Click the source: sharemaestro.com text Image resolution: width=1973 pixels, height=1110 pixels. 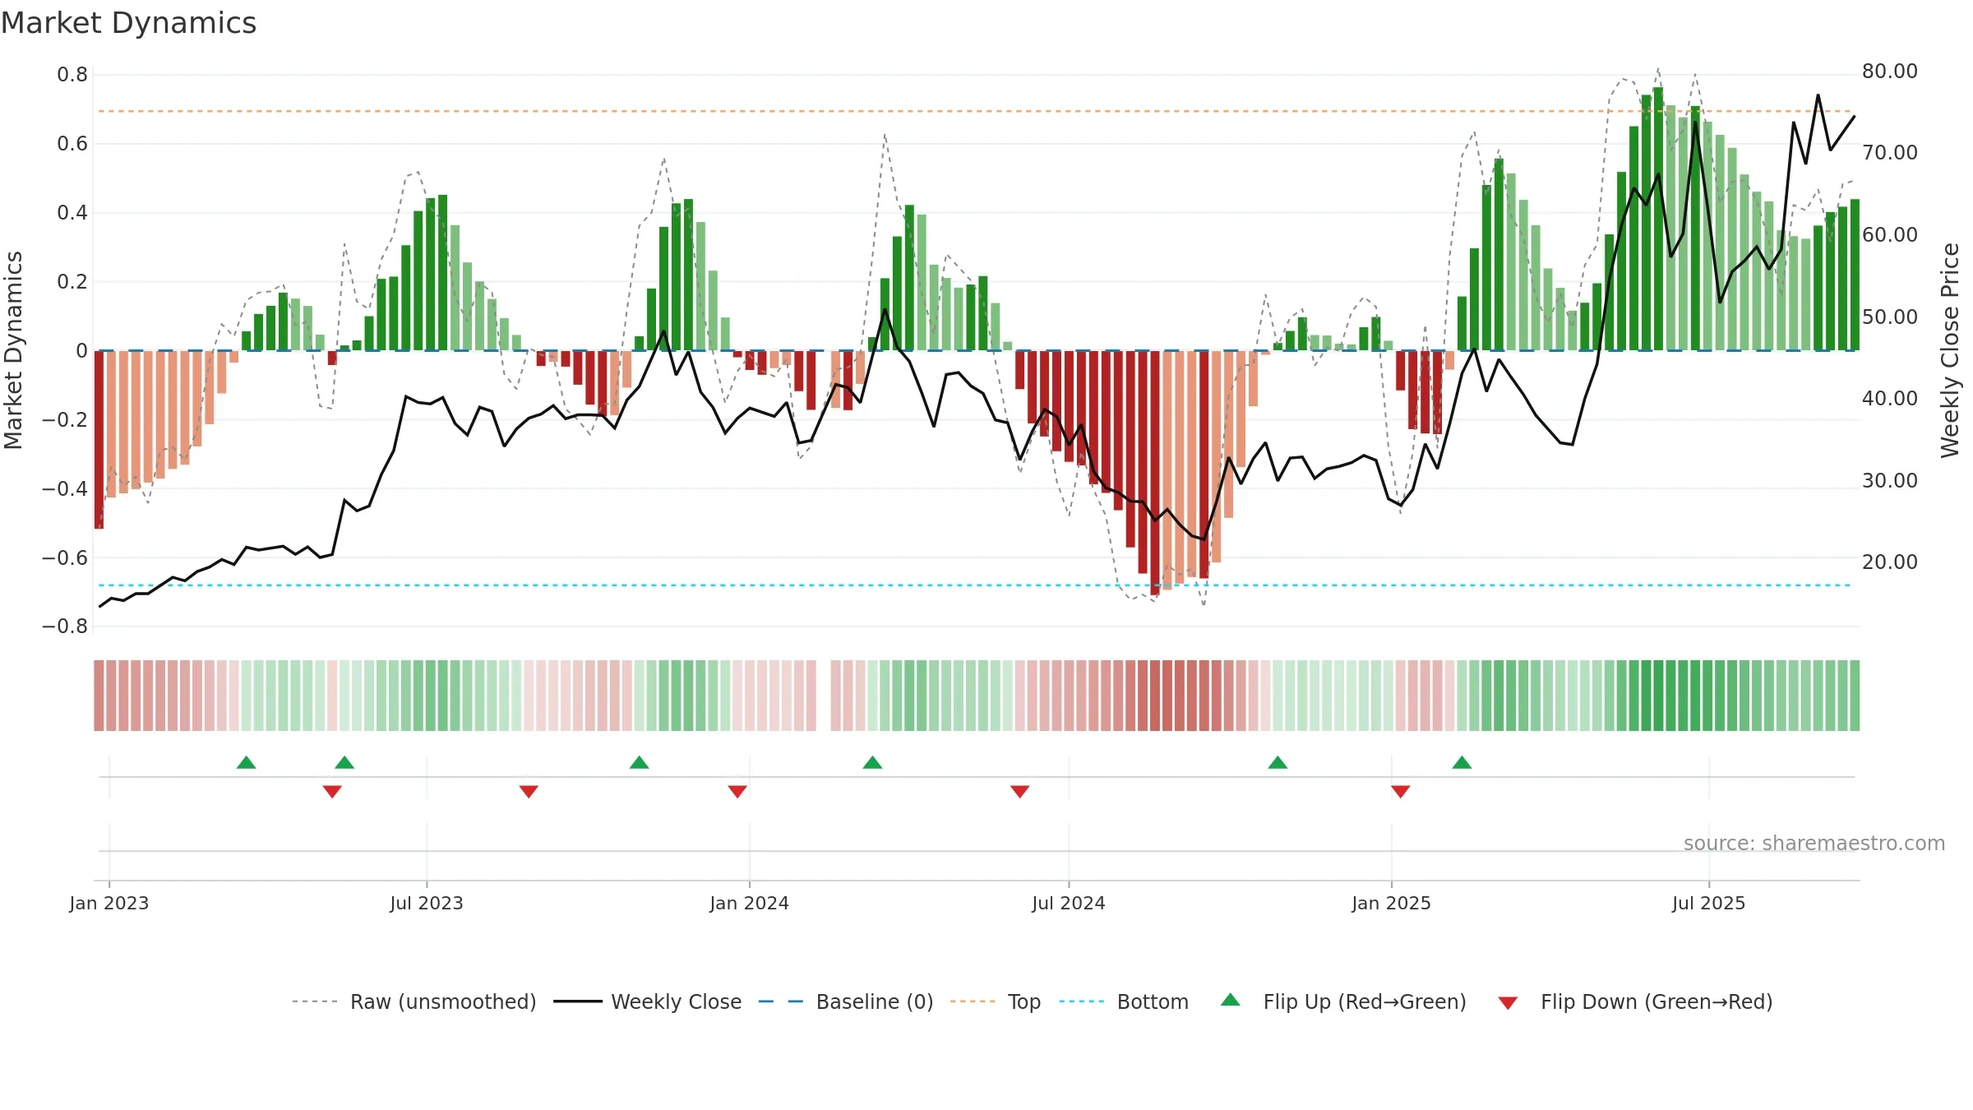(x=1814, y=843)
